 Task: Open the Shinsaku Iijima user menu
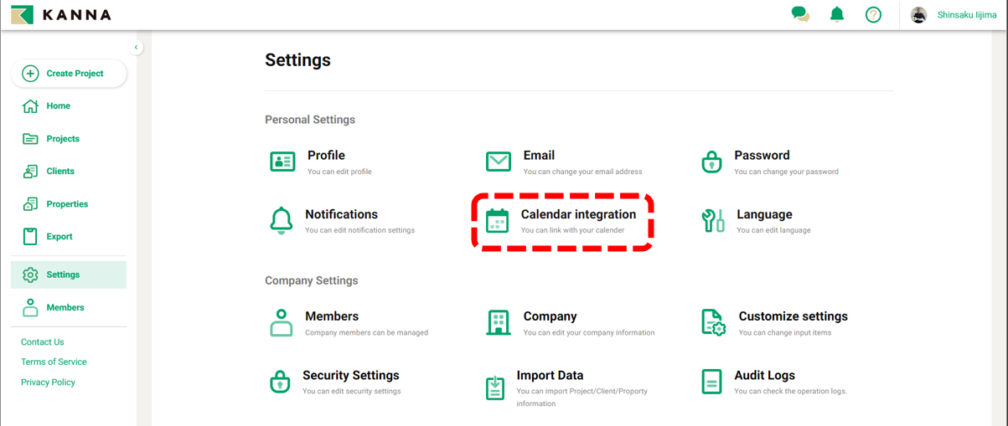pyautogui.click(x=955, y=15)
